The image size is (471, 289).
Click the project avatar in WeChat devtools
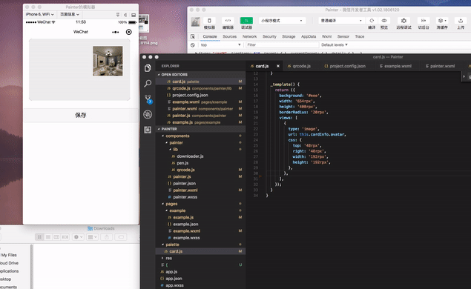196,21
